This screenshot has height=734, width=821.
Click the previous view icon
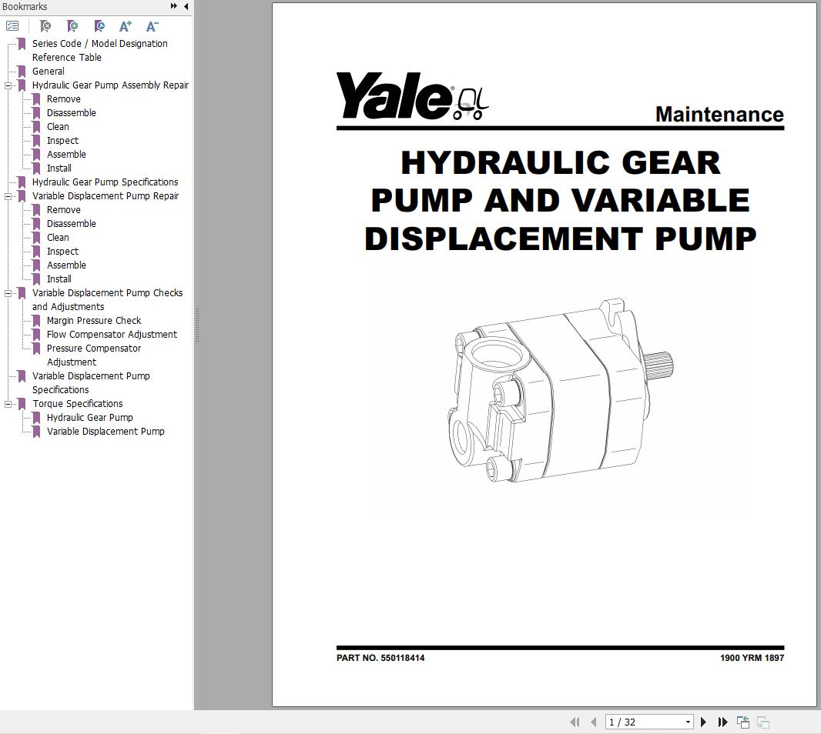click(x=743, y=722)
